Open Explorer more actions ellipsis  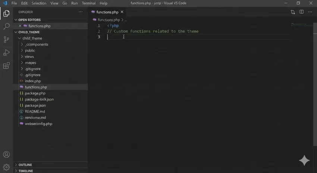coord(81,12)
